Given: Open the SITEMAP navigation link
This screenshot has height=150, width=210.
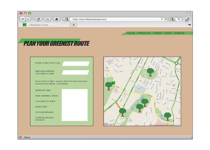Looking at the screenshot, I should click(x=180, y=33).
